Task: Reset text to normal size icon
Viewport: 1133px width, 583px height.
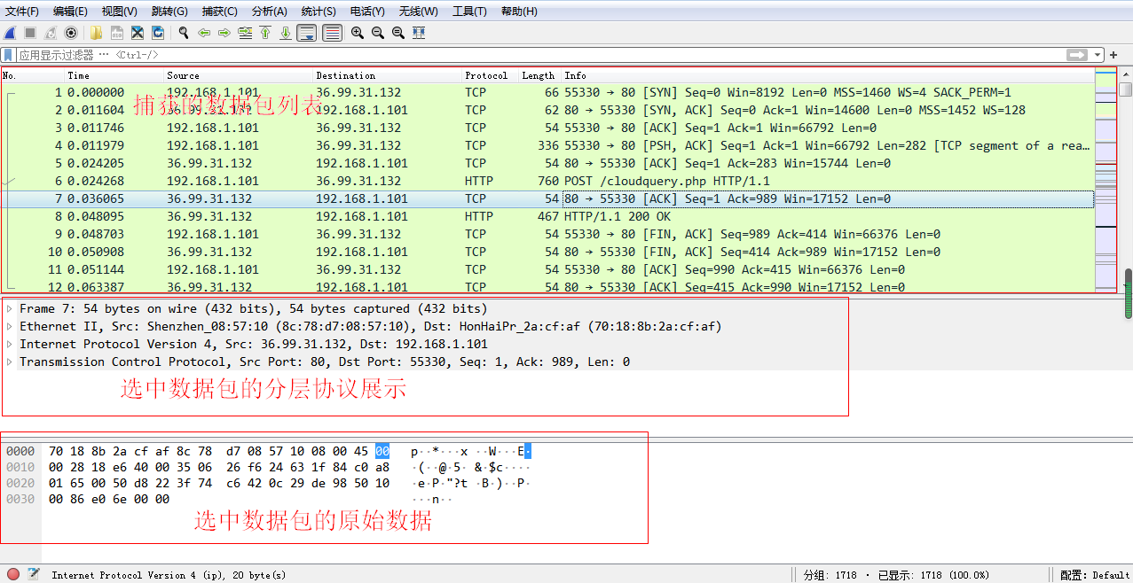Action: point(398,33)
